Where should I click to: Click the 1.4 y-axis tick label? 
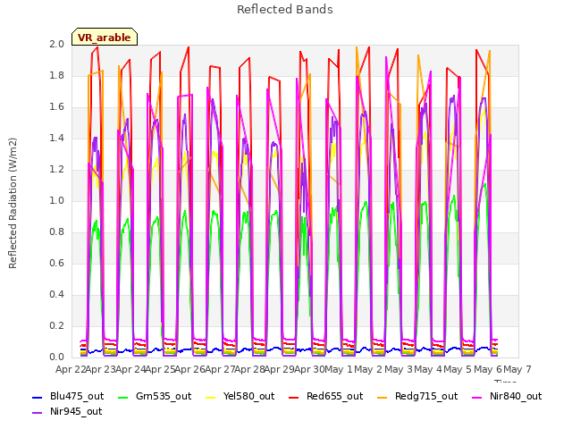click(x=57, y=138)
